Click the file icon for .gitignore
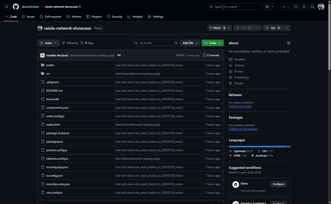This screenshot has height=204, width=331. (43, 82)
